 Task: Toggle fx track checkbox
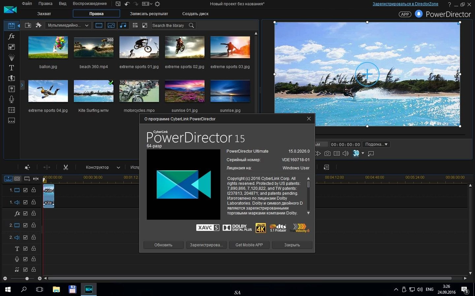[x=25, y=213]
